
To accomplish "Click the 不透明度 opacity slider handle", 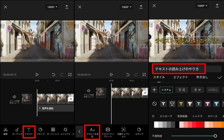I will (215, 136).
